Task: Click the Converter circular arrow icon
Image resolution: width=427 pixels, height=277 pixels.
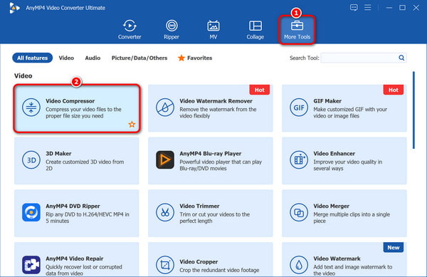Action: [x=130, y=26]
